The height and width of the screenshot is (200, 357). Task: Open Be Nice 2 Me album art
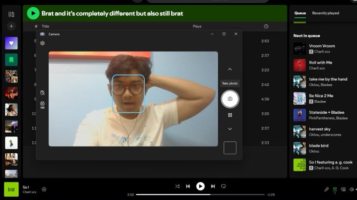299,98
